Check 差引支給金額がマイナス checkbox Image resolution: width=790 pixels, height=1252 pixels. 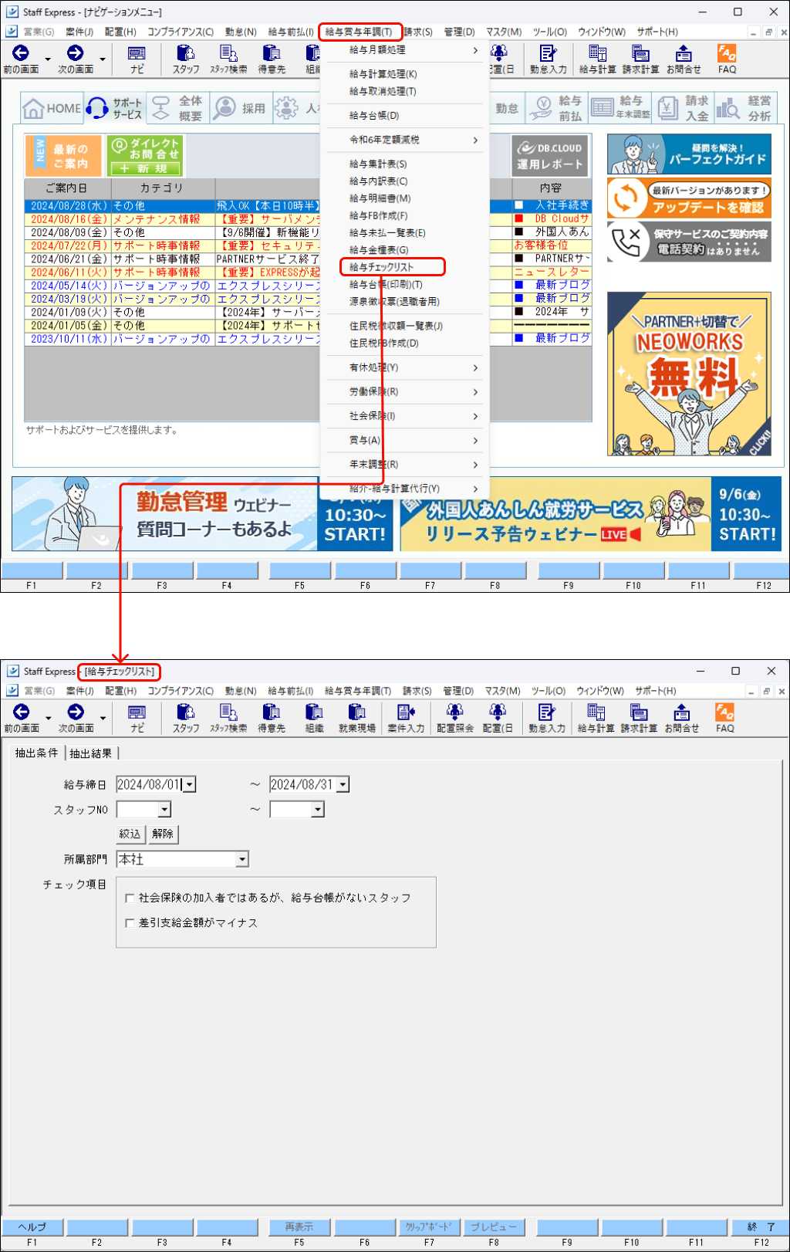(x=130, y=923)
